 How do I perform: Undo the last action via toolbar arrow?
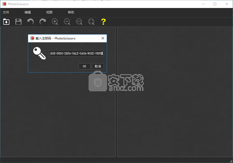coord(30,22)
